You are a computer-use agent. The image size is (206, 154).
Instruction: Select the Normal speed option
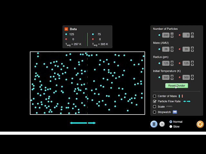pos(171,122)
